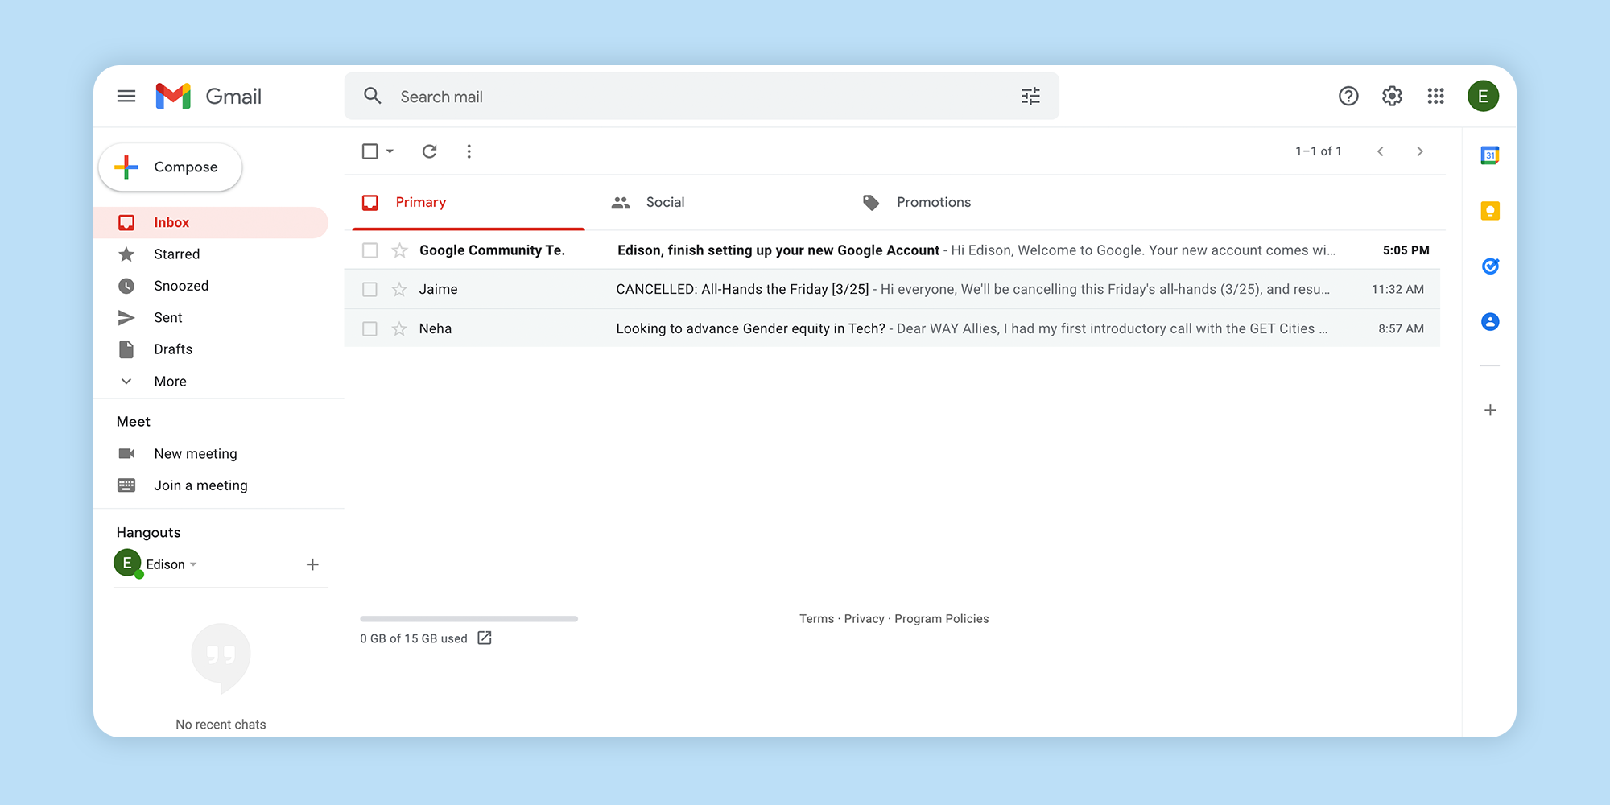Start a new Hangouts chat plus
This screenshot has width=1610, height=805.
point(312,564)
